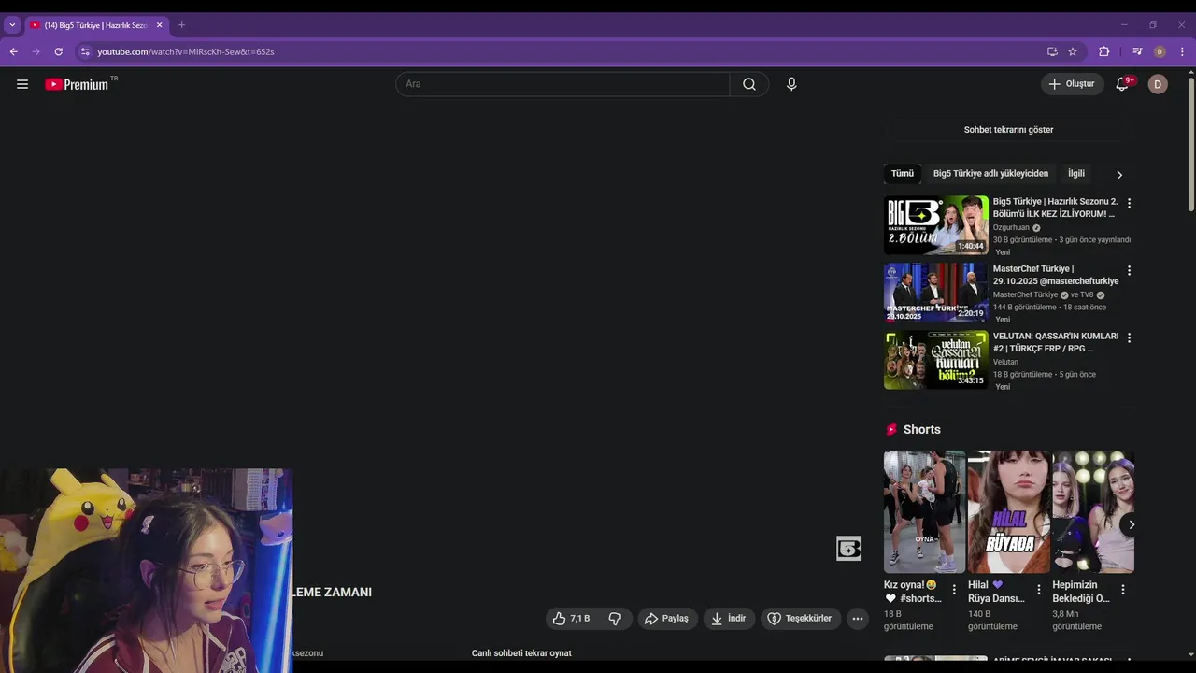Download video with İndir button

point(728,619)
